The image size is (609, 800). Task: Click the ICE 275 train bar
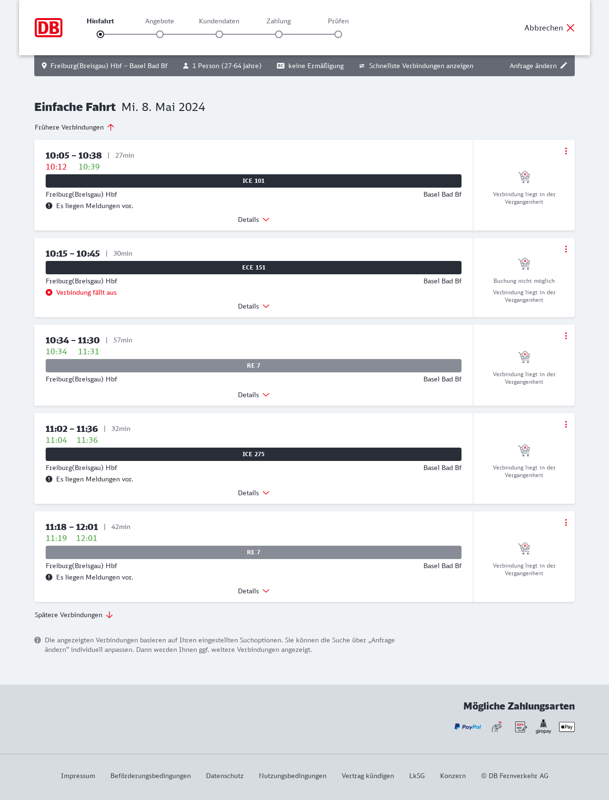254,454
